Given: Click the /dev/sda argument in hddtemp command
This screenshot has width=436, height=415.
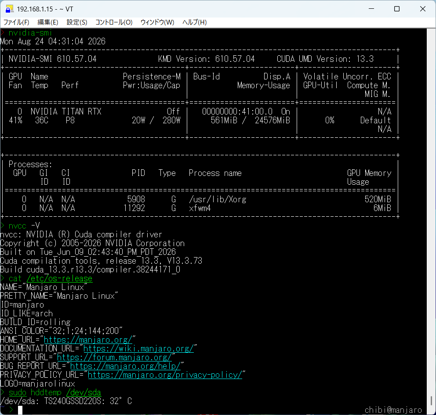Looking at the screenshot, I should 84,392.
